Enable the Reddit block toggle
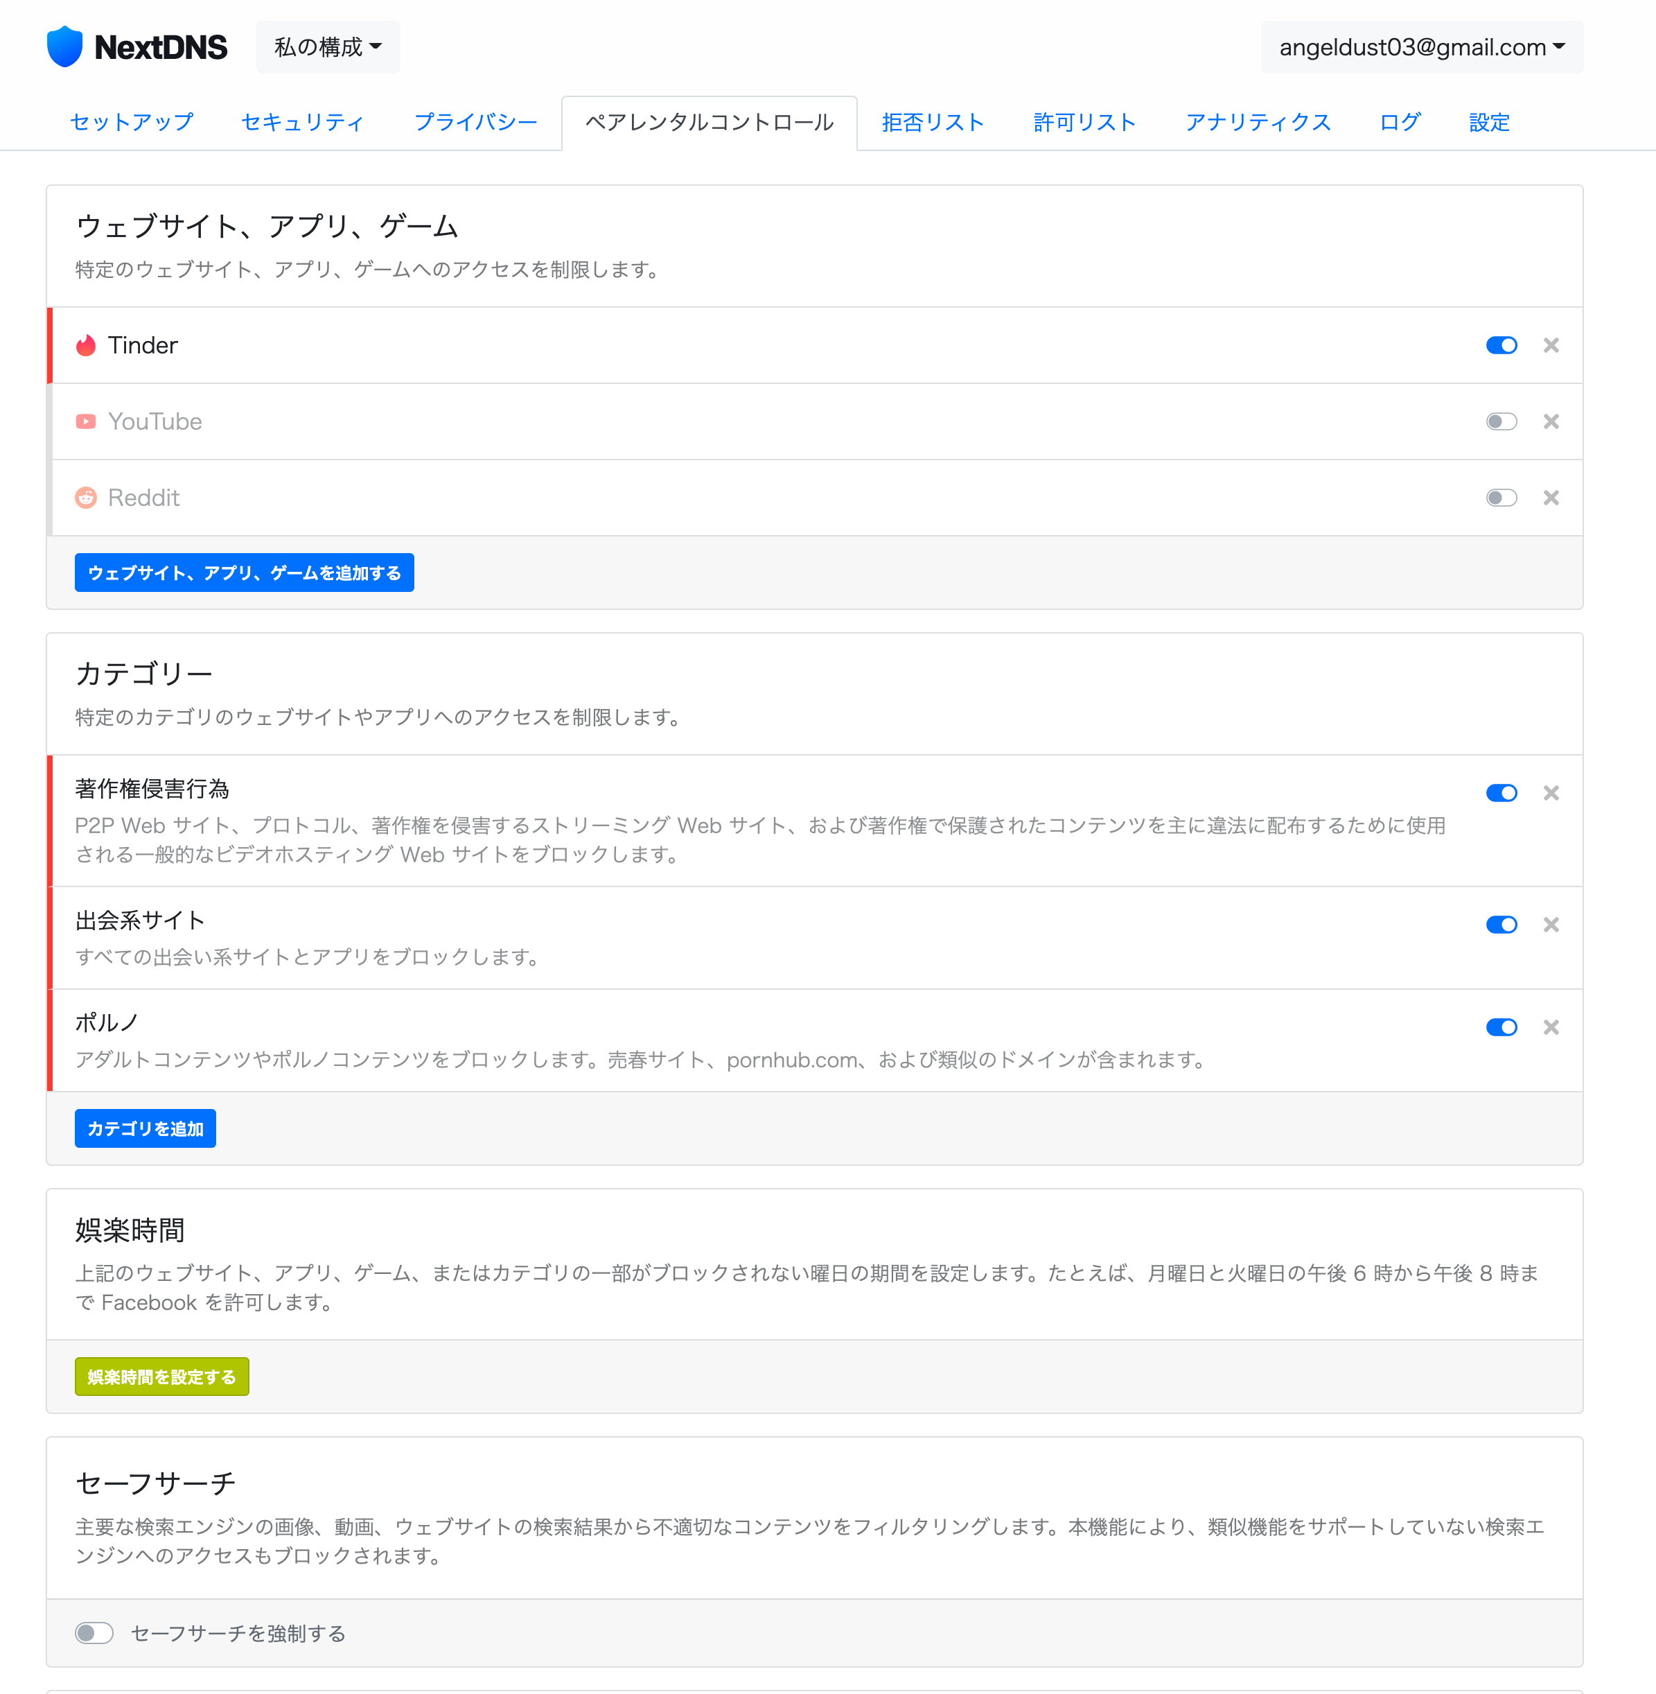 coord(1501,498)
